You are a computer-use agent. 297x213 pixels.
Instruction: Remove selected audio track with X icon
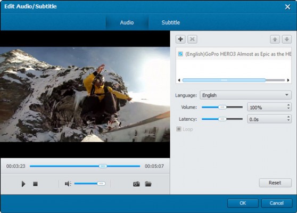point(192,39)
